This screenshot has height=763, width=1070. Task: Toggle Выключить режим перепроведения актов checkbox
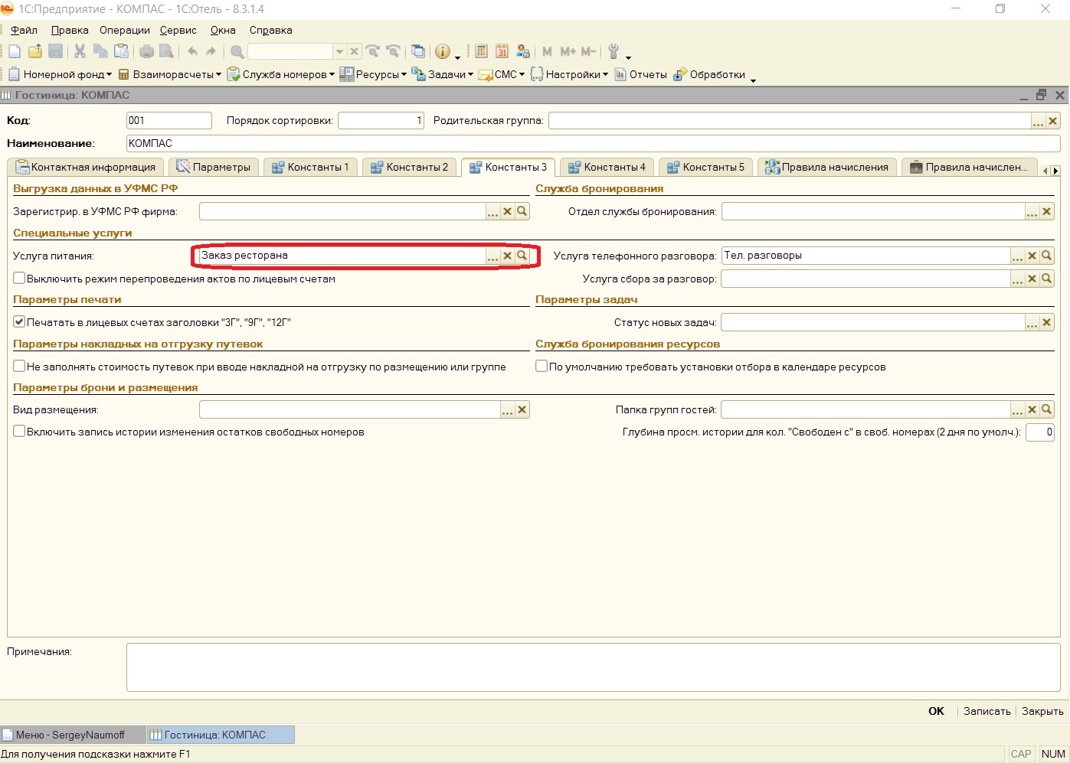(19, 279)
